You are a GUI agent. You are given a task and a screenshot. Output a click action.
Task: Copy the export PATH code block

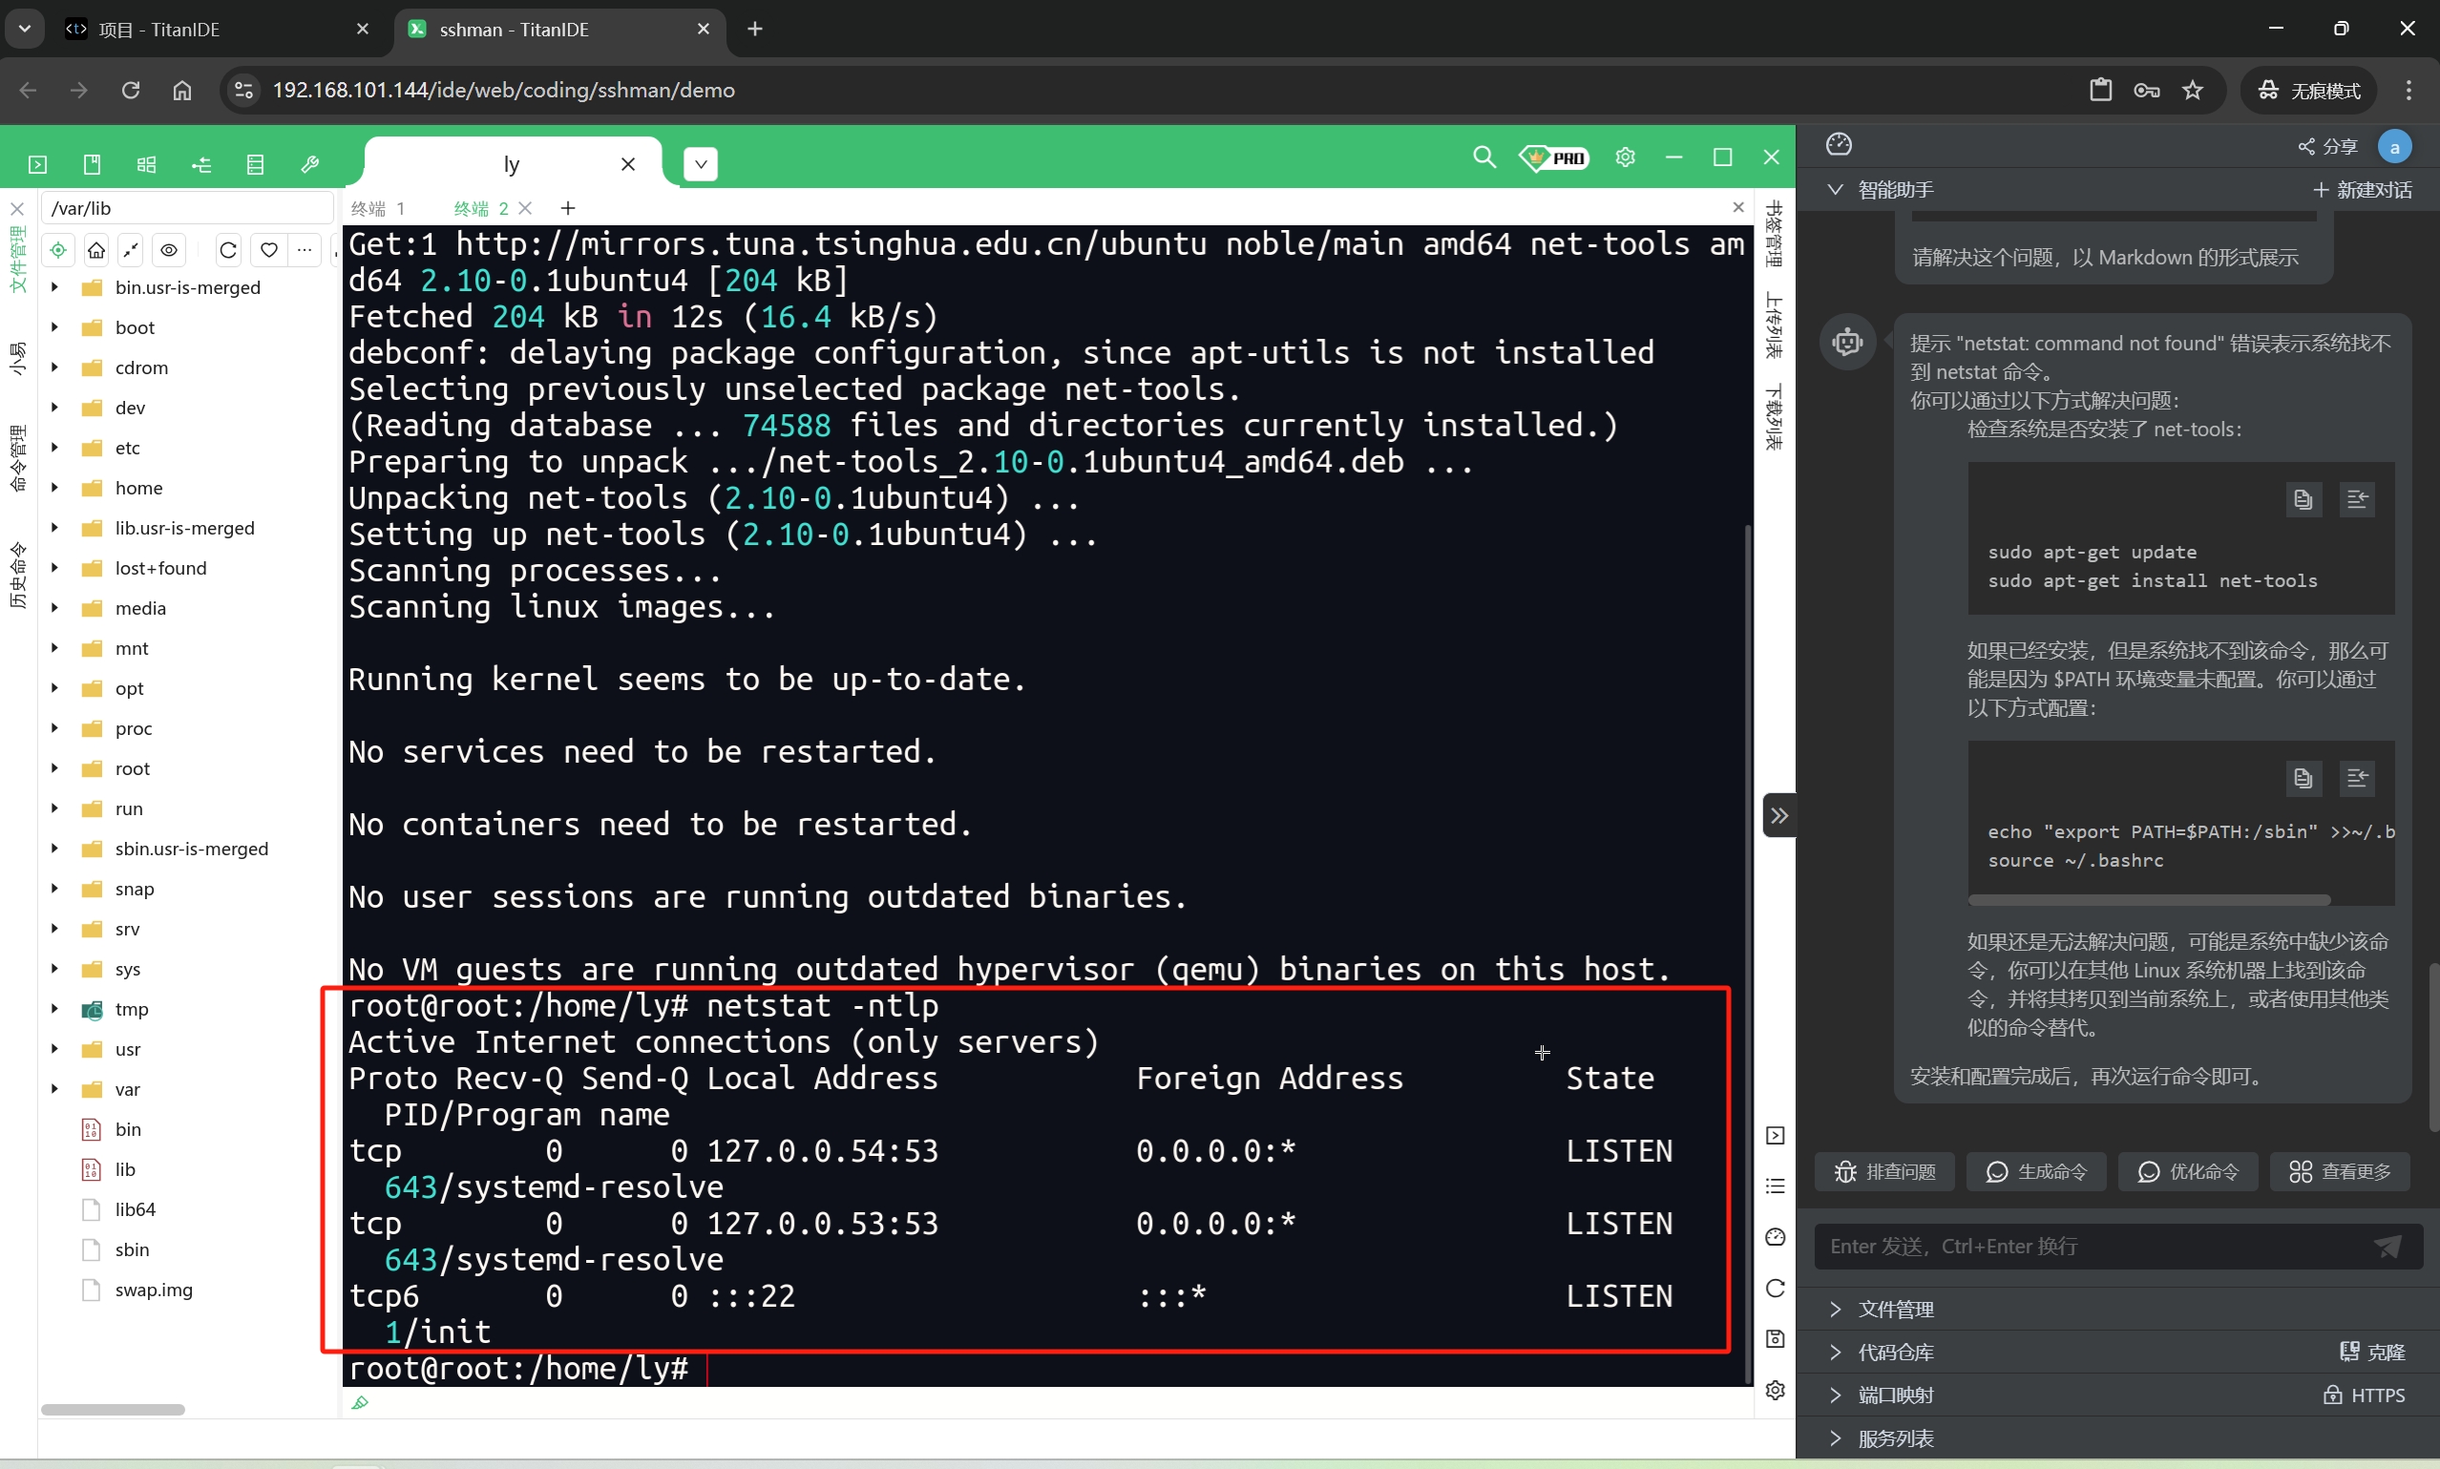(2303, 779)
